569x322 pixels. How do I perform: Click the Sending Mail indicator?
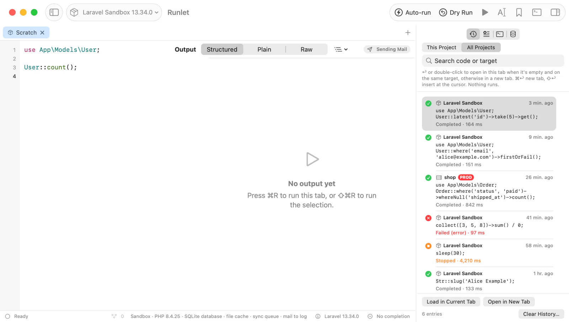387,49
